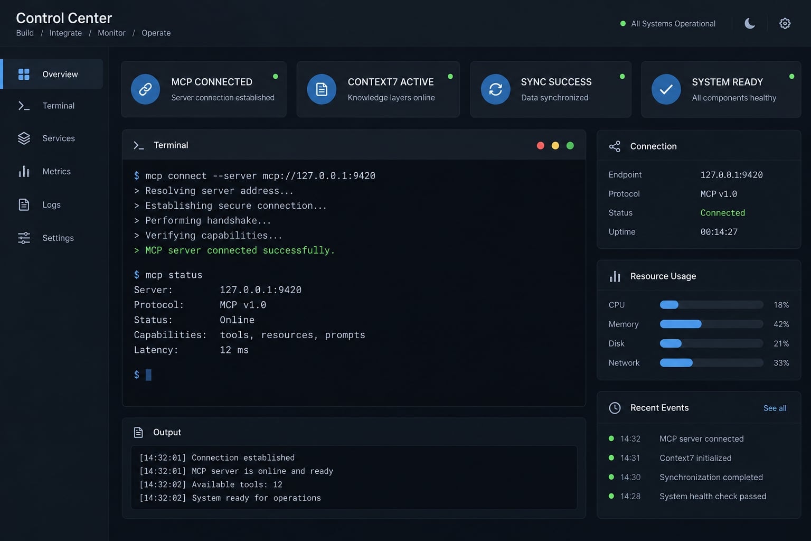Click the Connected status value
The width and height of the screenshot is (811, 541).
tap(722, 212)
